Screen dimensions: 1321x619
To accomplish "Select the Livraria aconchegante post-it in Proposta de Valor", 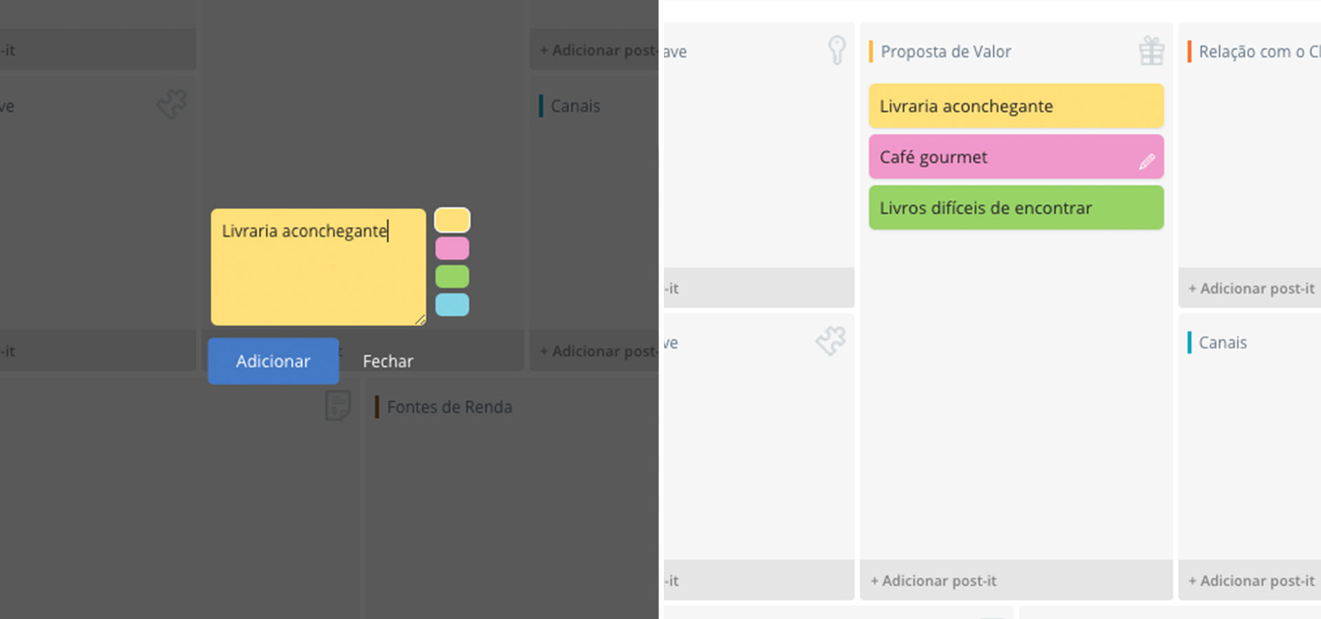I will point(1016,106).
